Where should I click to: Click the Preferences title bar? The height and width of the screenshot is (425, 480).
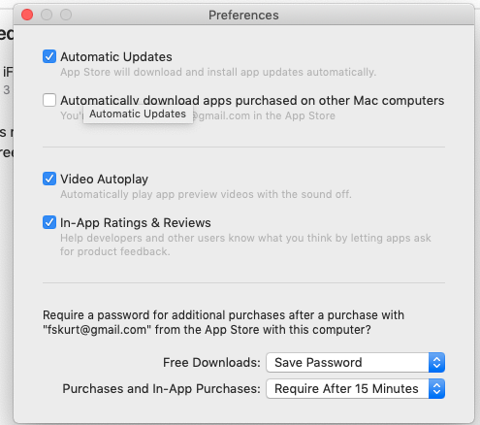(x=243, y=15)
